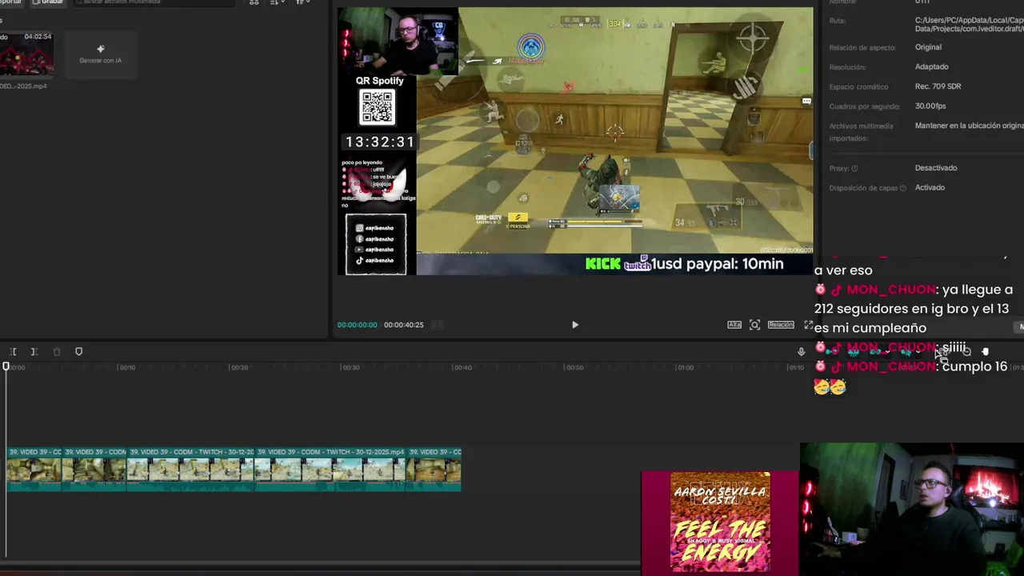Viewport: 1024px width, 576px height.
Task: Click the 'Desactivado' Proxy value
Action: [x=936, y=168]
